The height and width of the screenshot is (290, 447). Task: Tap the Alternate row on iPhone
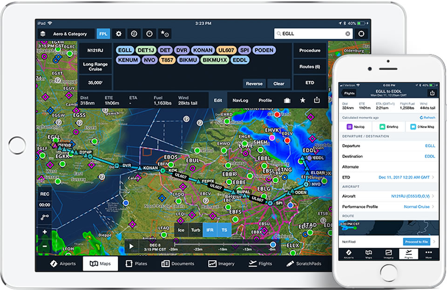[388, 167]
